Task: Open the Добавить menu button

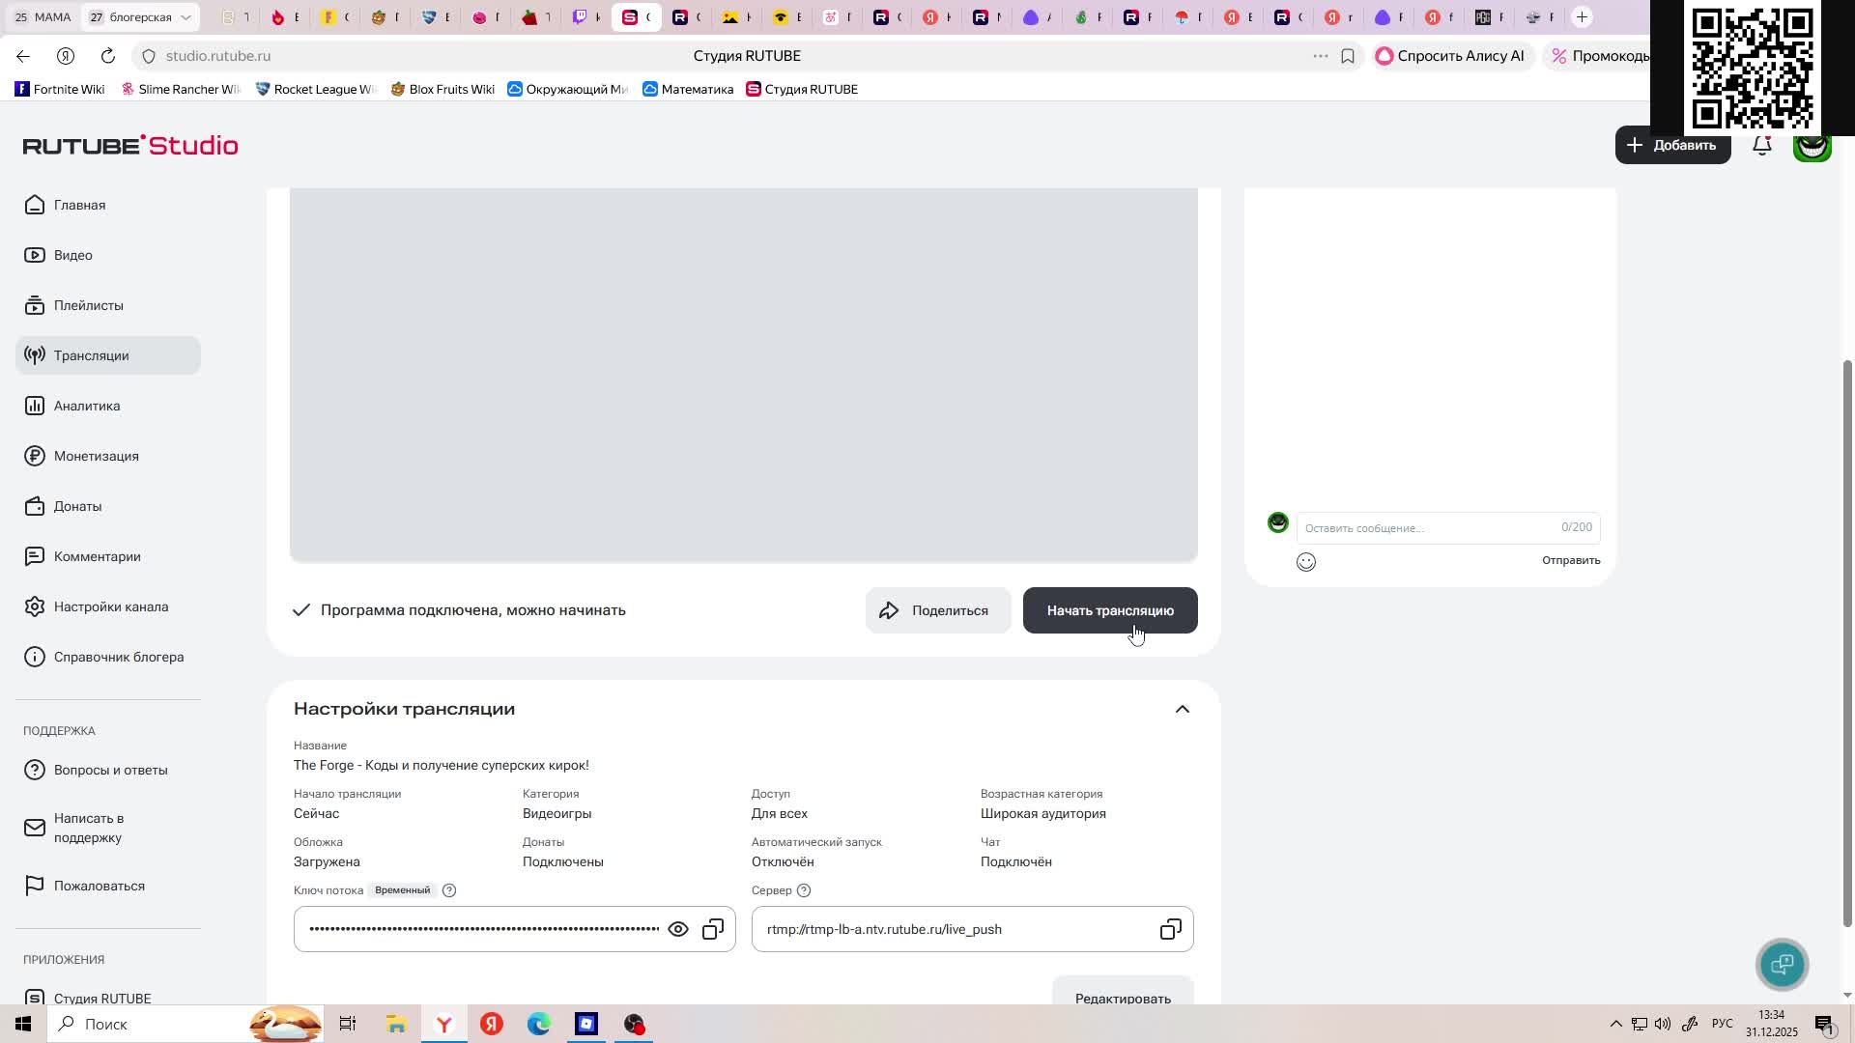Action: (1672, 145)
